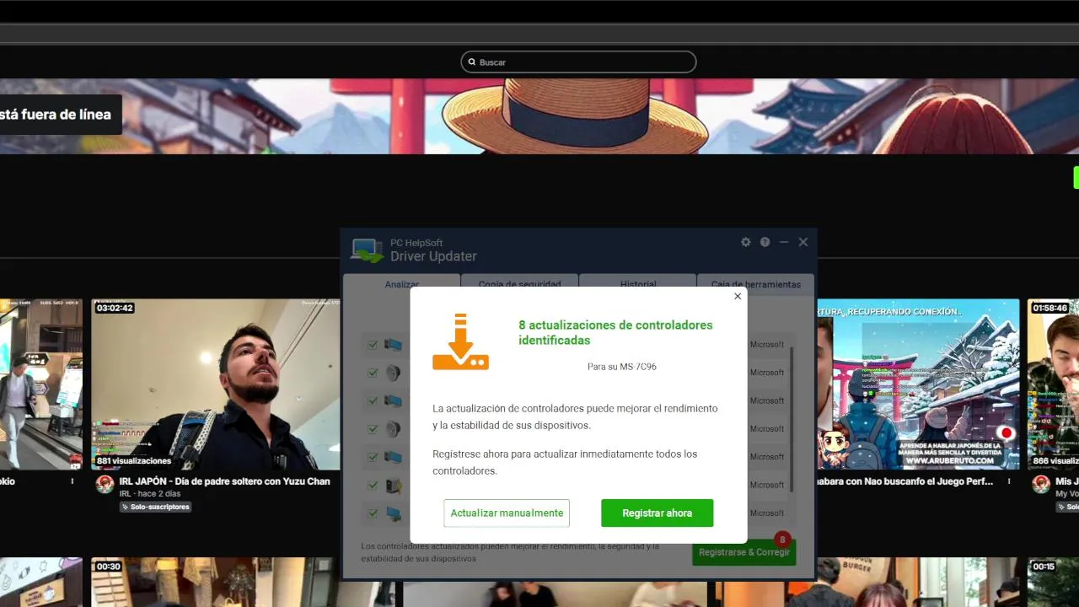1079x607 pixels.
Task: Click the Buscar search field
Action: click(x=578, y=62)
